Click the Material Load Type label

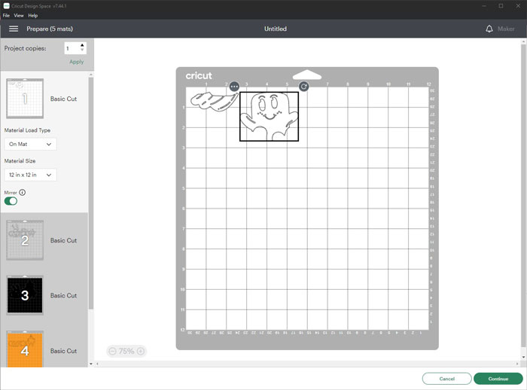coord(27,130)
